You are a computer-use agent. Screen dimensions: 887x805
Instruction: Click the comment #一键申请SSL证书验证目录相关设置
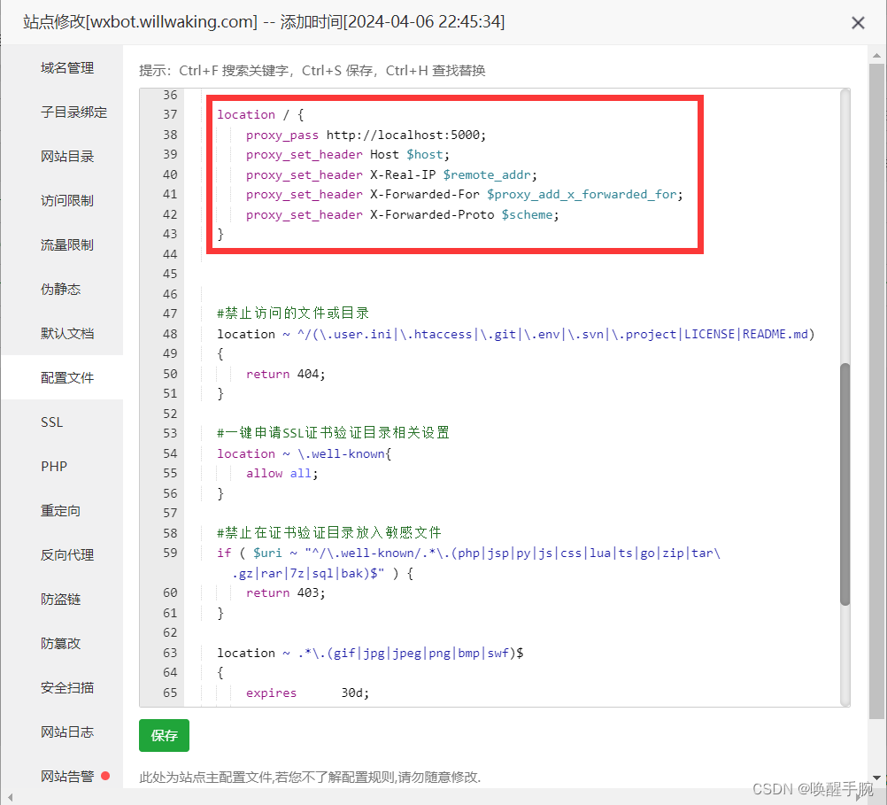click(333, 432)
